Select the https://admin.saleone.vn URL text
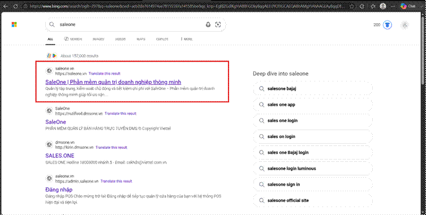 77,181
